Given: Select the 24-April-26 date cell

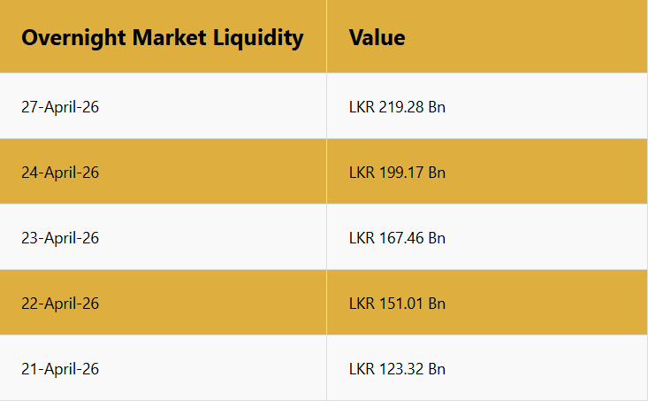Looking at the screenshot, I should (60, 173).
